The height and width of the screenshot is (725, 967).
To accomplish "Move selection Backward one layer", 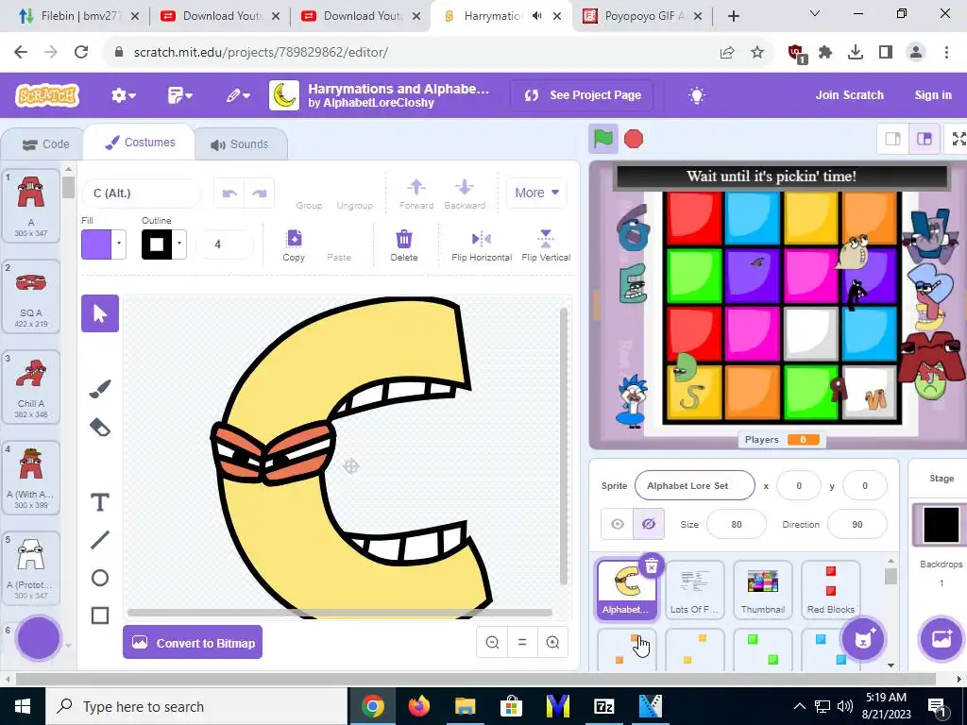I will 465,194.
